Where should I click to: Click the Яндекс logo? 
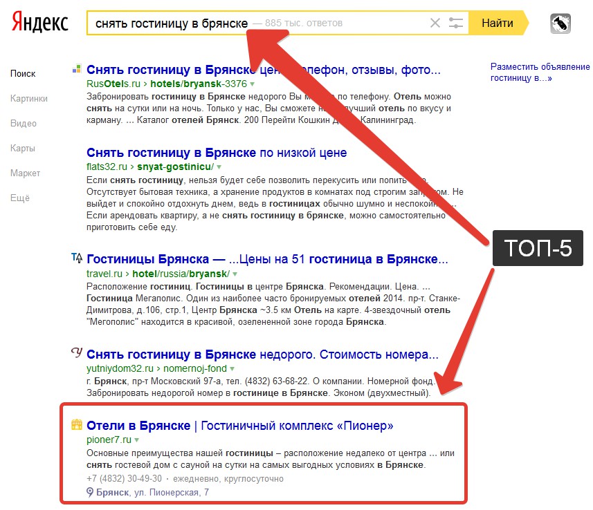40,21
